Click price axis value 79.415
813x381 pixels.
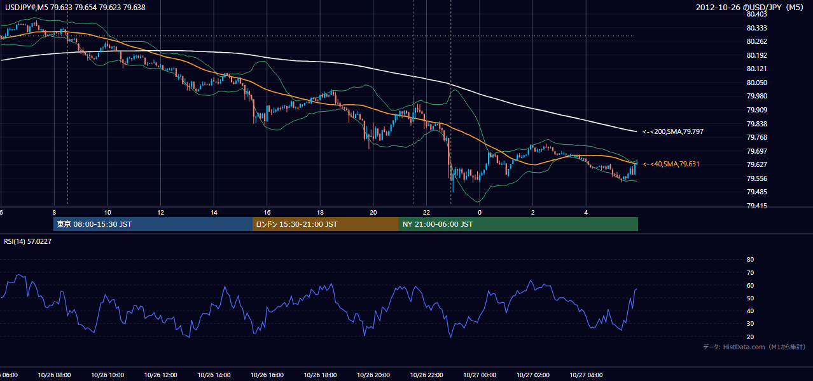point(757,206)
